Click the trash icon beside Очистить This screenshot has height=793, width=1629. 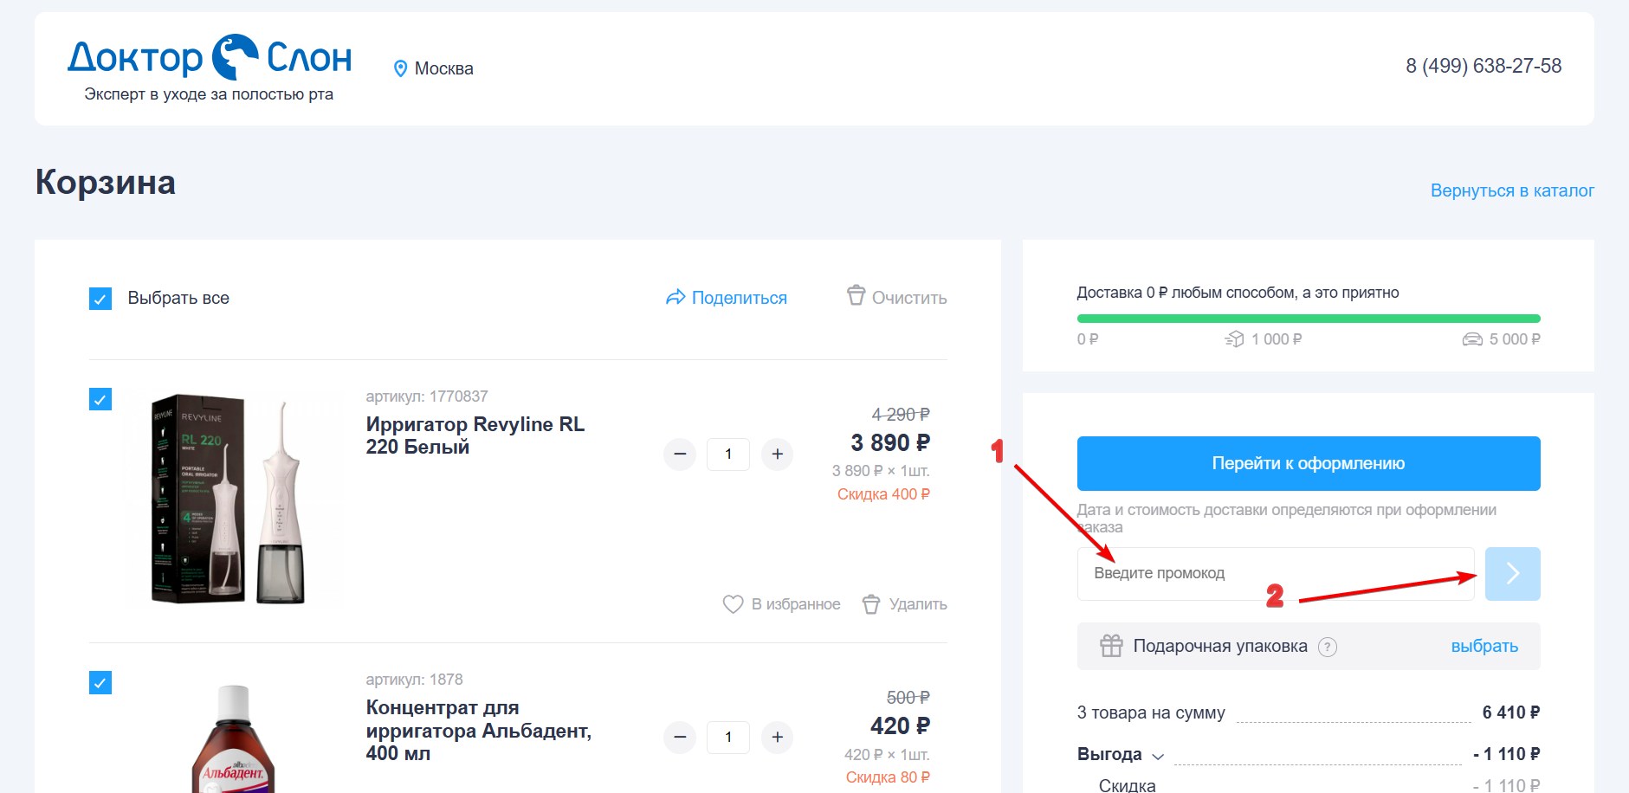point(856,296)
